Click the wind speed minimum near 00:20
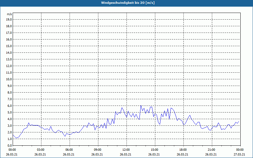This screenshot has width=253, height=158. pos(16,138)
